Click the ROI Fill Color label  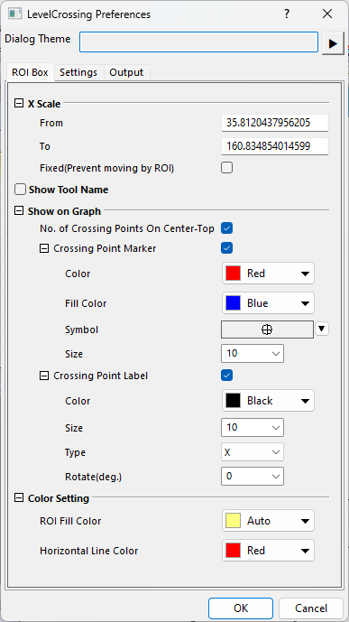(70, 521)
